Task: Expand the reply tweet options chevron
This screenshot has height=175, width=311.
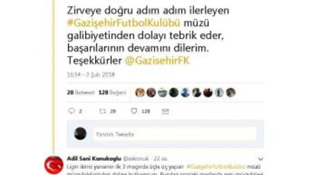Action: 261,159
